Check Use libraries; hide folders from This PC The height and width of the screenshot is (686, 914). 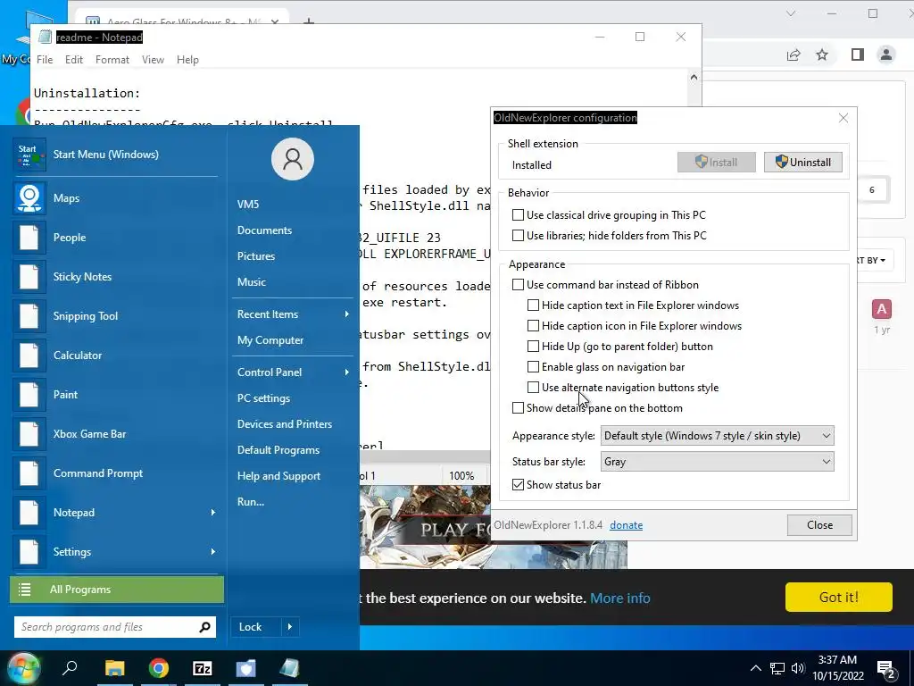[518, 235]
